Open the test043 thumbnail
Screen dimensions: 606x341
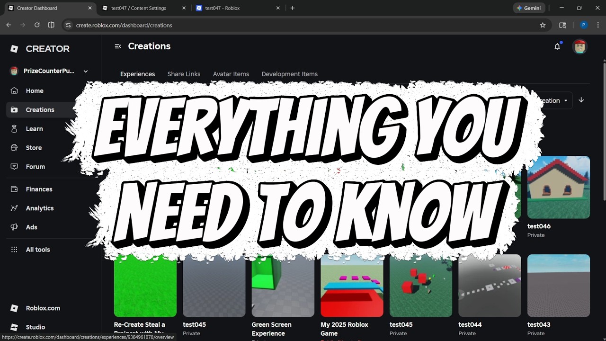click(559, 286)
